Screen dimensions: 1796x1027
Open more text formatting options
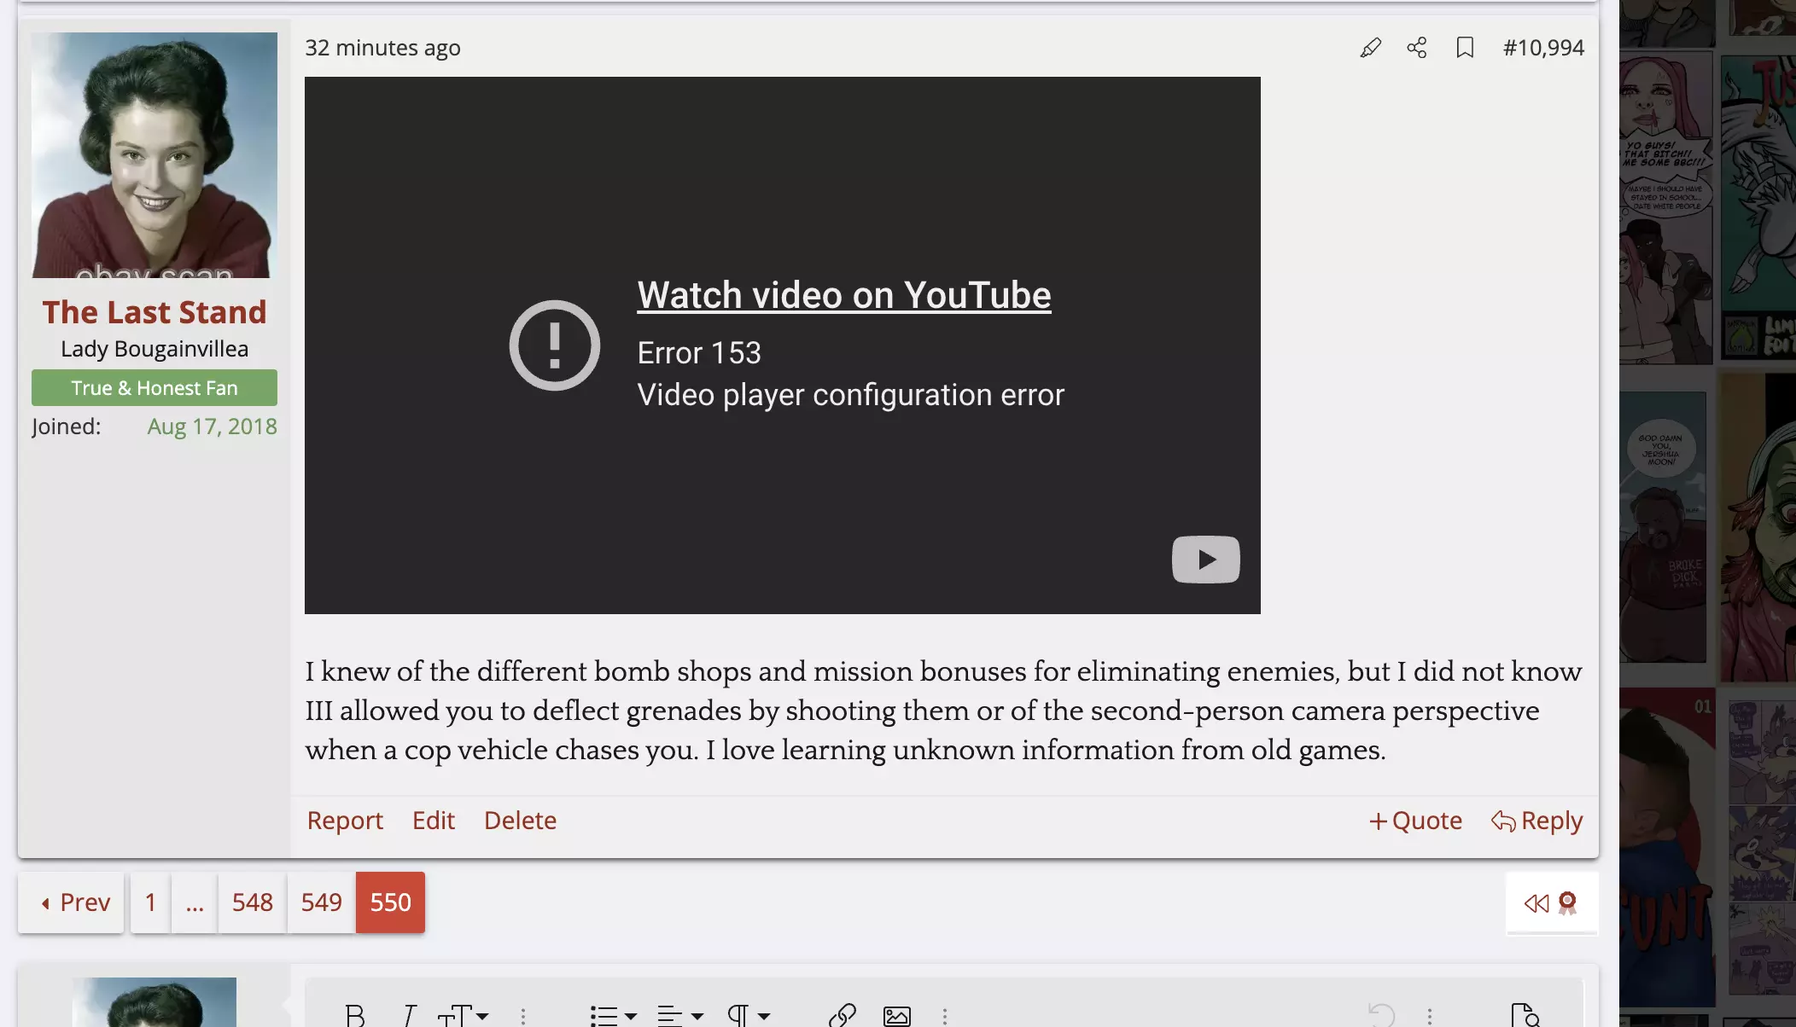523,1016
